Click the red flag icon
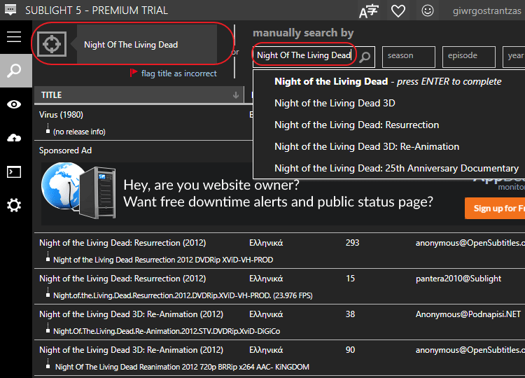The height and width of the screenshot is (378, 525). (x=134, y=73)
